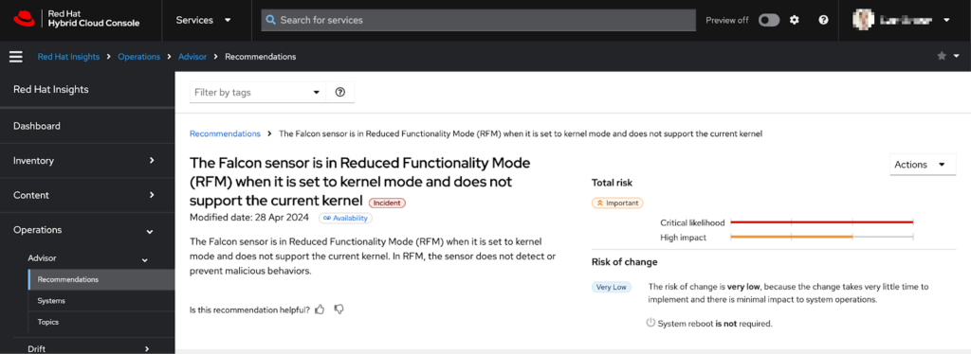Open the hamburger navigation menu icon
Viewport: 971px width, 354px height.
tap(16, 57)
